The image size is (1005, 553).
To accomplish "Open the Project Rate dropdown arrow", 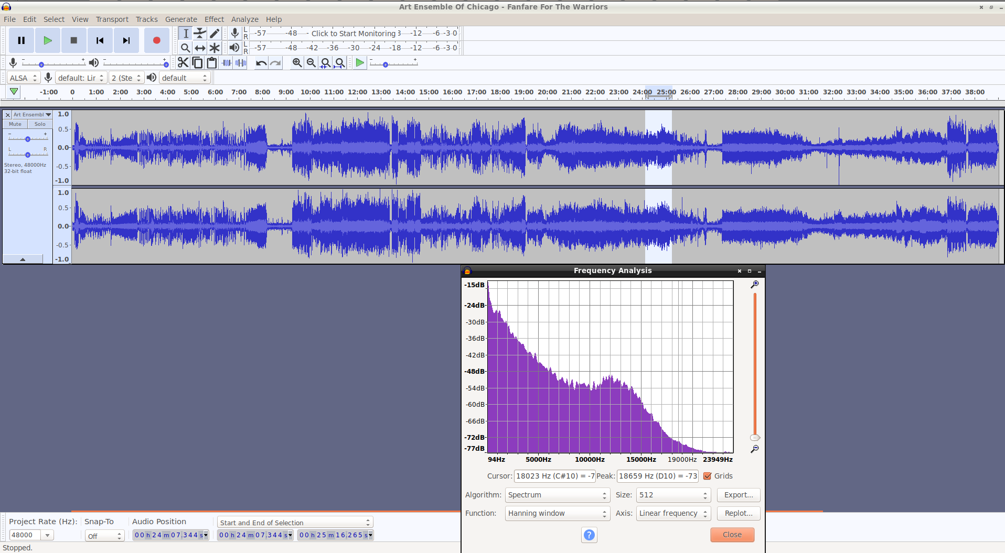I will point(48,535).
